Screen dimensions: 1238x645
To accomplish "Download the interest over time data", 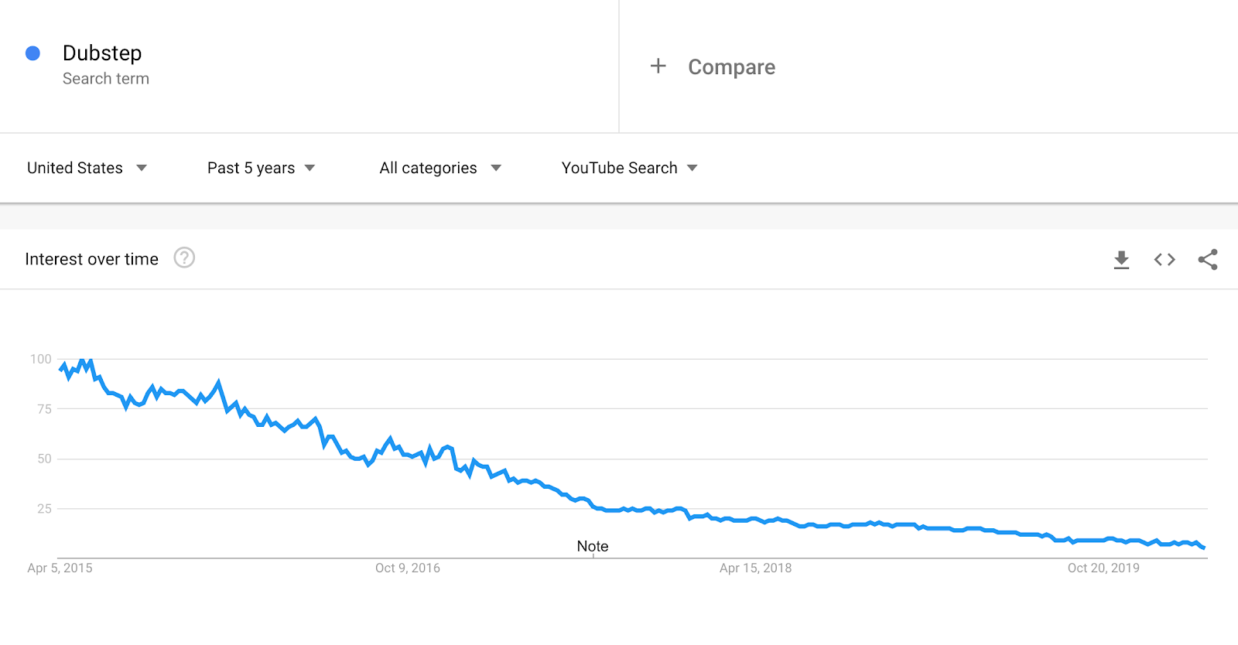I will pyautogui.click(x=1121, y=260).
